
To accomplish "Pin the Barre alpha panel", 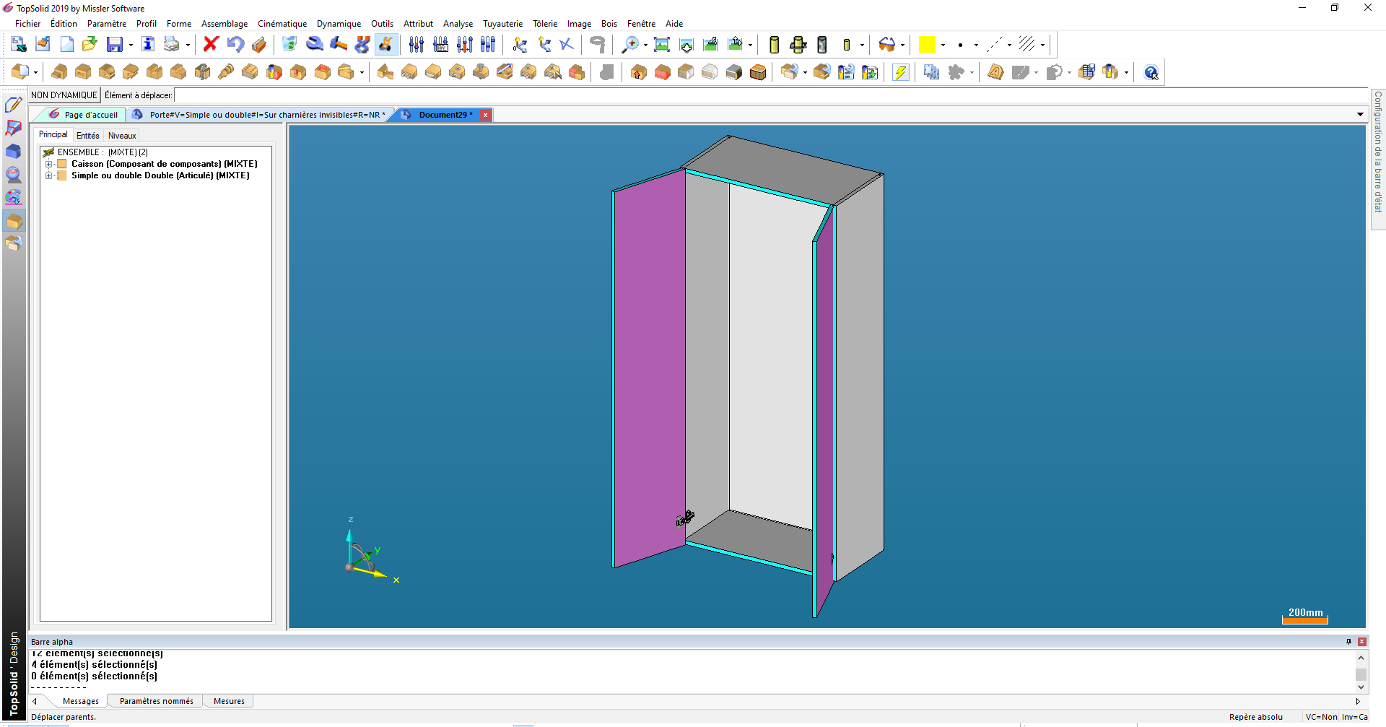I will tap(1348, 642).
